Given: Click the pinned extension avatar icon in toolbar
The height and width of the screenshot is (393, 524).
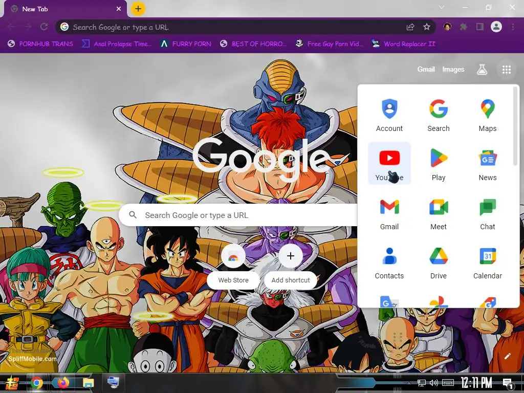Looking at the screenshot, I should click(x=447, y=27).
